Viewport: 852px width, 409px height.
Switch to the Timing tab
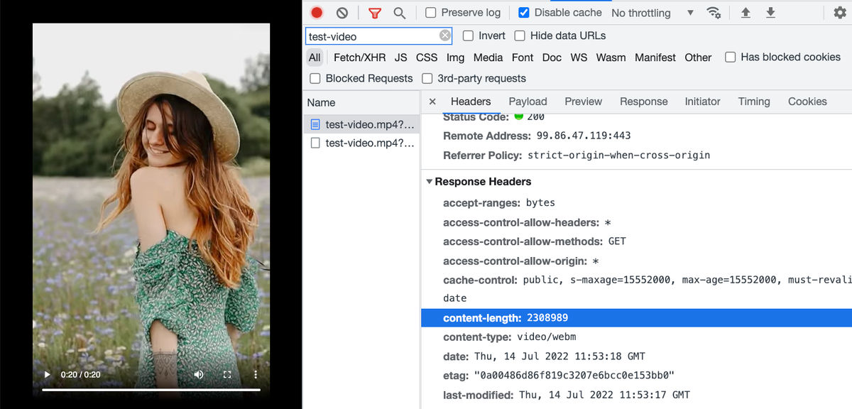tap(754, 102)
